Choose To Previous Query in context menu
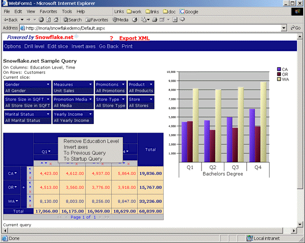305x243 pixels. (85, 153)
